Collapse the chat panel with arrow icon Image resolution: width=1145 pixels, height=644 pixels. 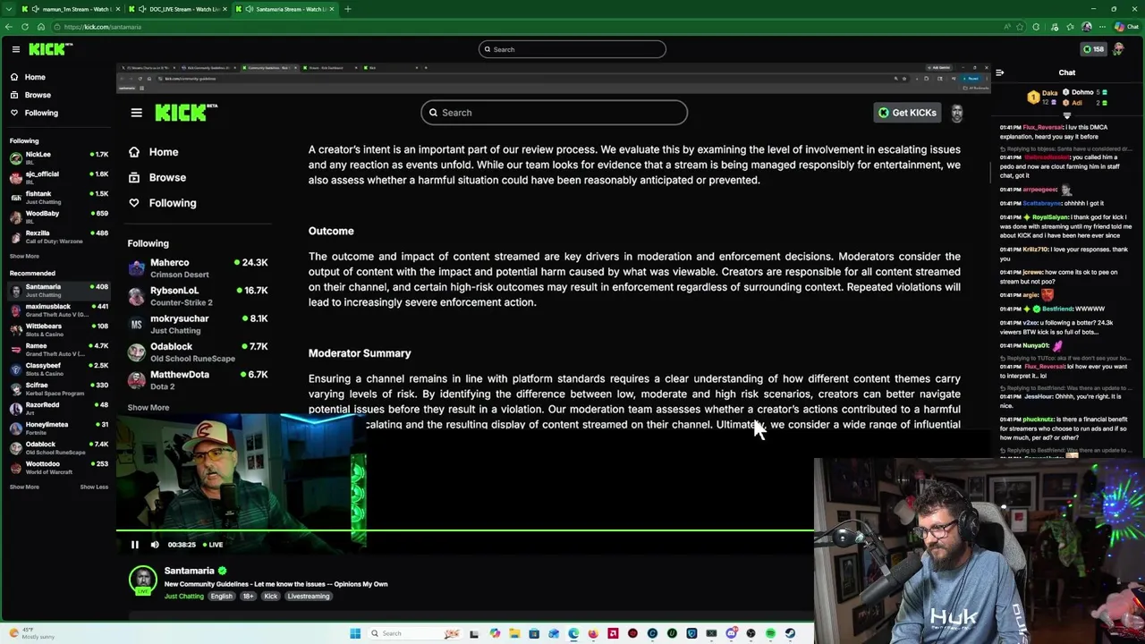coord(1000,72)
